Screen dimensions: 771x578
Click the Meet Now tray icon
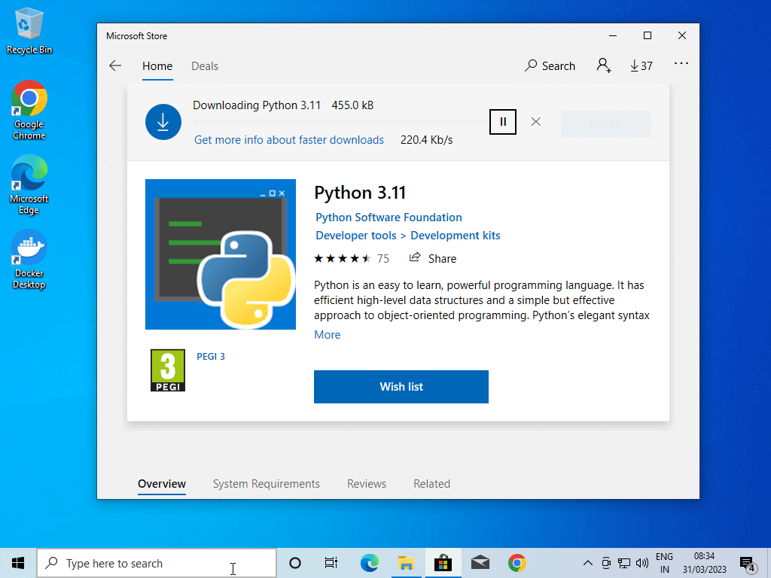606,563
